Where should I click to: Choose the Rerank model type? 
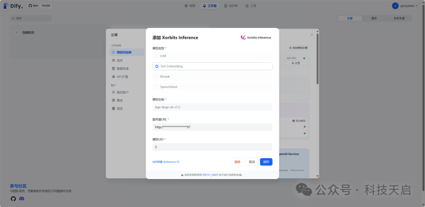212,77
